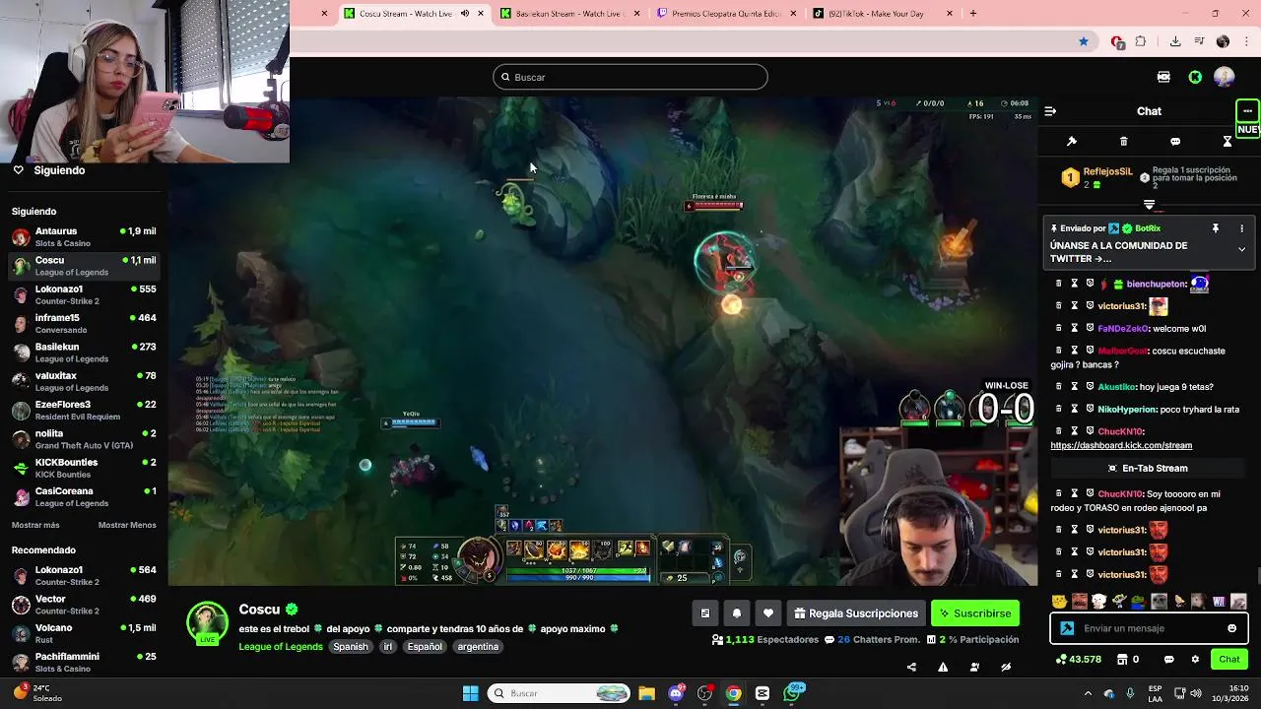Screen dimensions: 1261x709
Task: Click Regala Suscripciones button
Action: pos(856,613)
